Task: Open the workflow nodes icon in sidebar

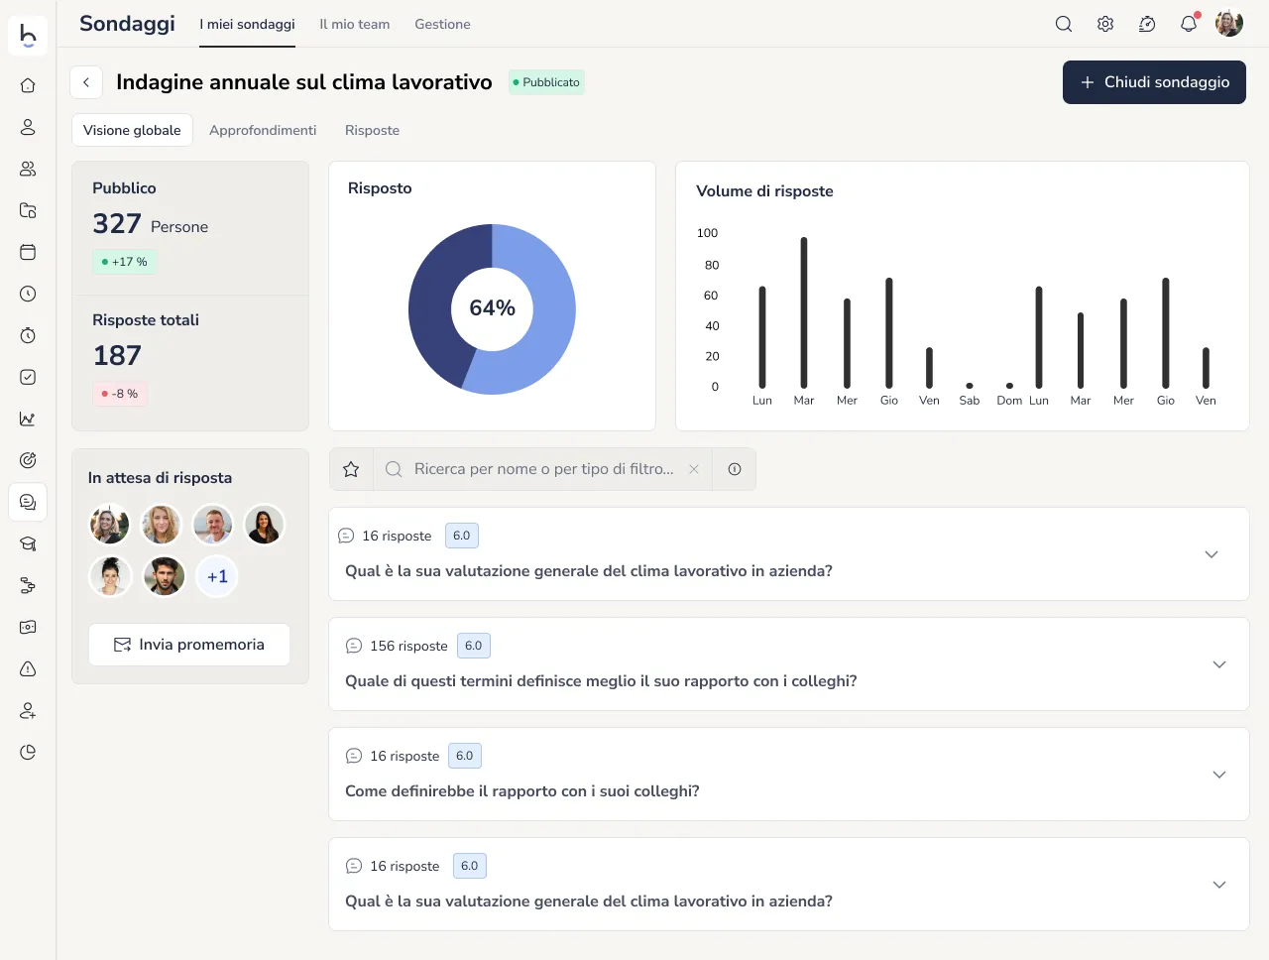Action: [28, 585]
